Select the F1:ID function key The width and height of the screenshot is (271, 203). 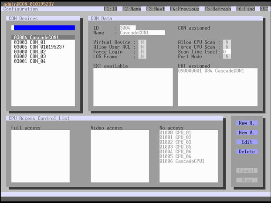point(110,9)
